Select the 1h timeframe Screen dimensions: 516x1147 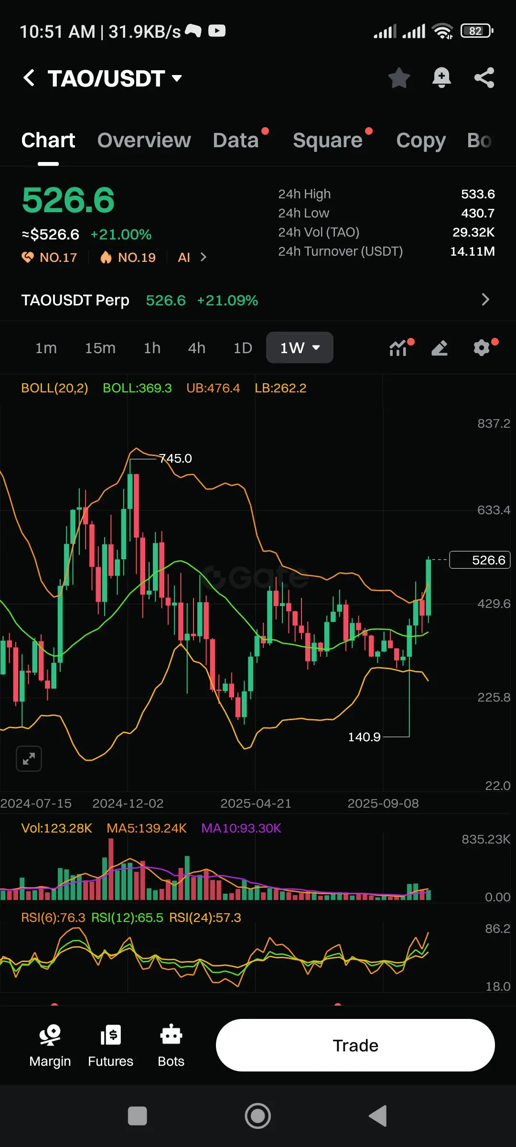pyautogui.click(x=152, y=348)
